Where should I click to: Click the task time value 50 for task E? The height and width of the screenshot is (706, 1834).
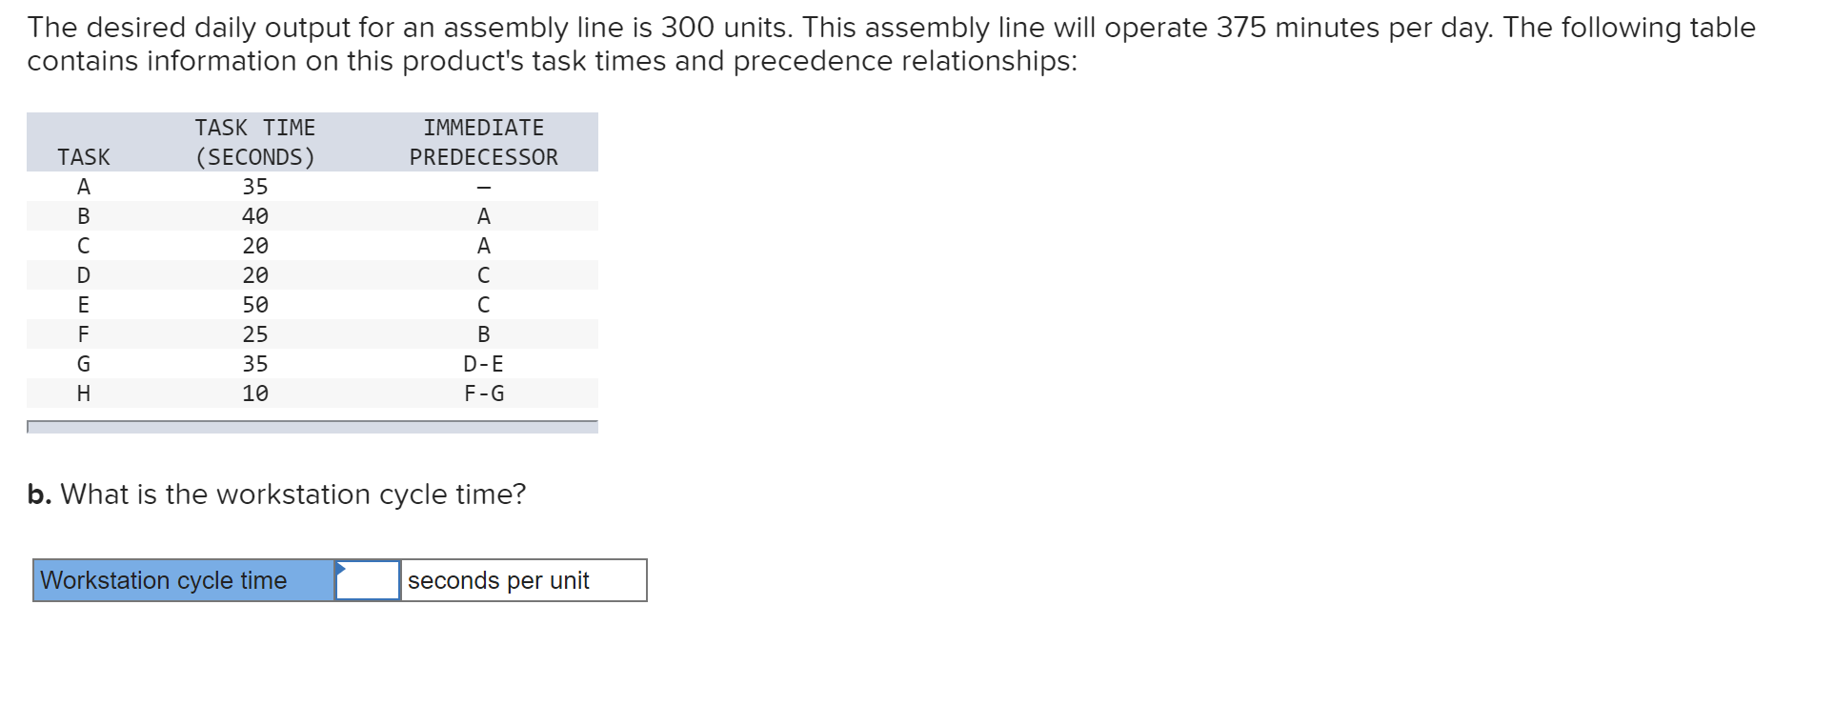255,304
